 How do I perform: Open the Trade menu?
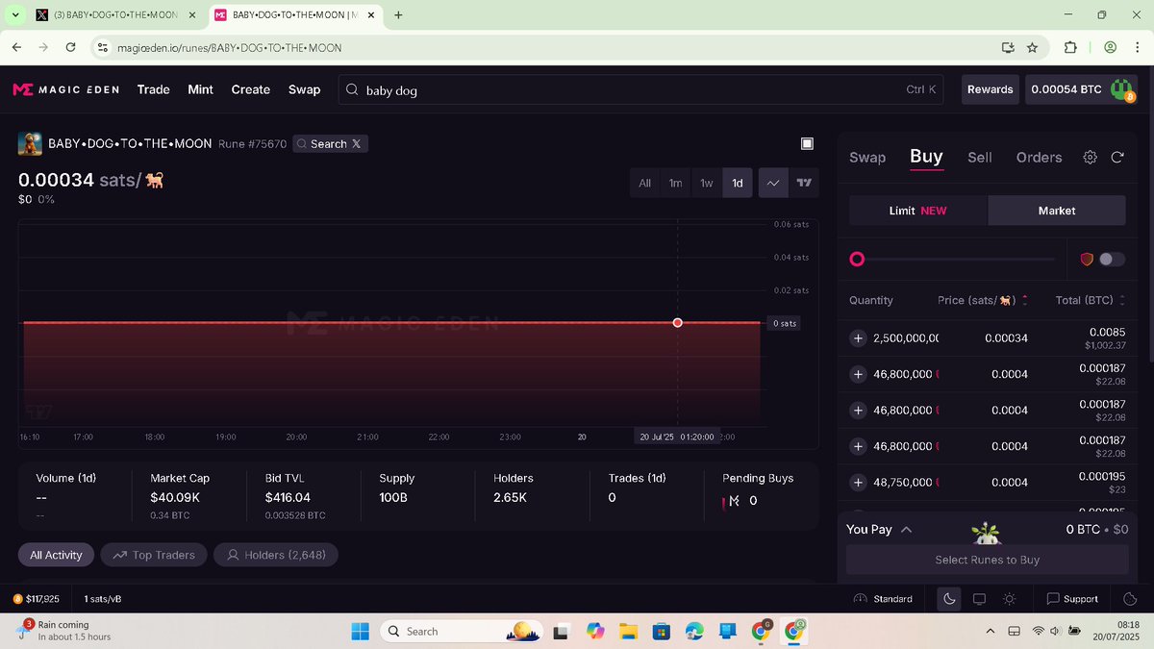tap(153, 89)
